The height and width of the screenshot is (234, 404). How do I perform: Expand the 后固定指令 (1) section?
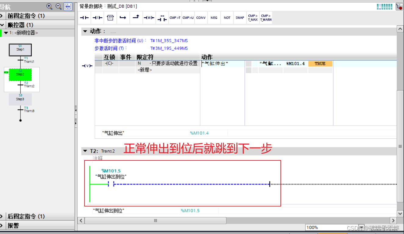click(x=2, y=216)
